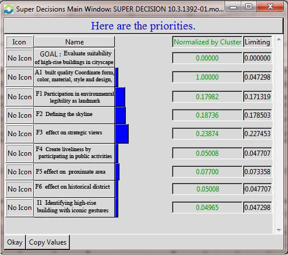This screenshot has height=255, width=288.
Task: Select the F5 effect on proximate area cell
Action: [x=74, y=172]
